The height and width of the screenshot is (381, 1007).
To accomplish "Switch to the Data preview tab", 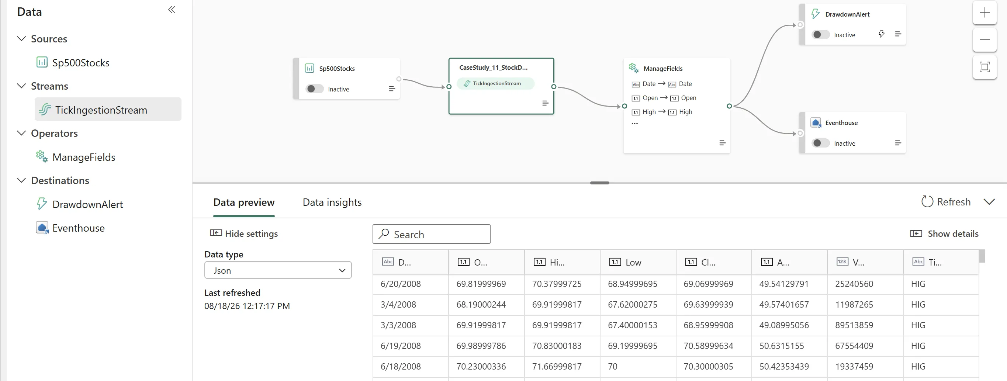I will tap(244, 202).
